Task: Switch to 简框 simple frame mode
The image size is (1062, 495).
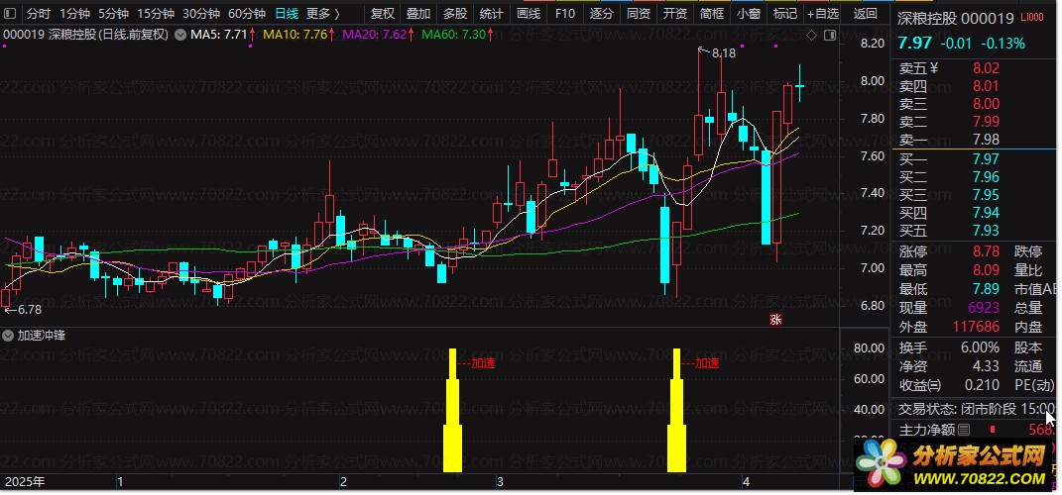Action: pos(711,14)
